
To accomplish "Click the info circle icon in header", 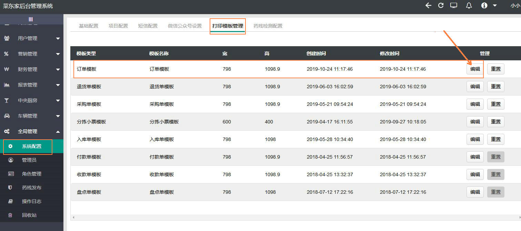I will (484, 6).
